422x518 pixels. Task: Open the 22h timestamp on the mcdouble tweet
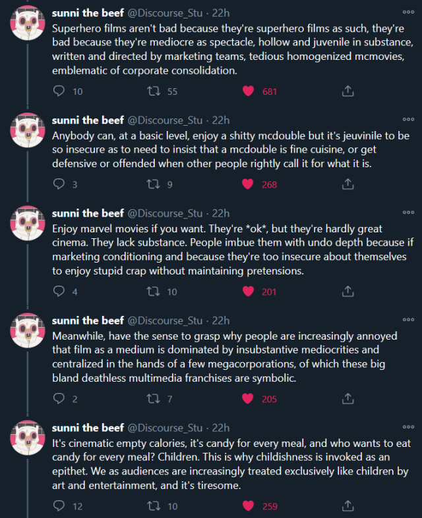pos(220,120)
